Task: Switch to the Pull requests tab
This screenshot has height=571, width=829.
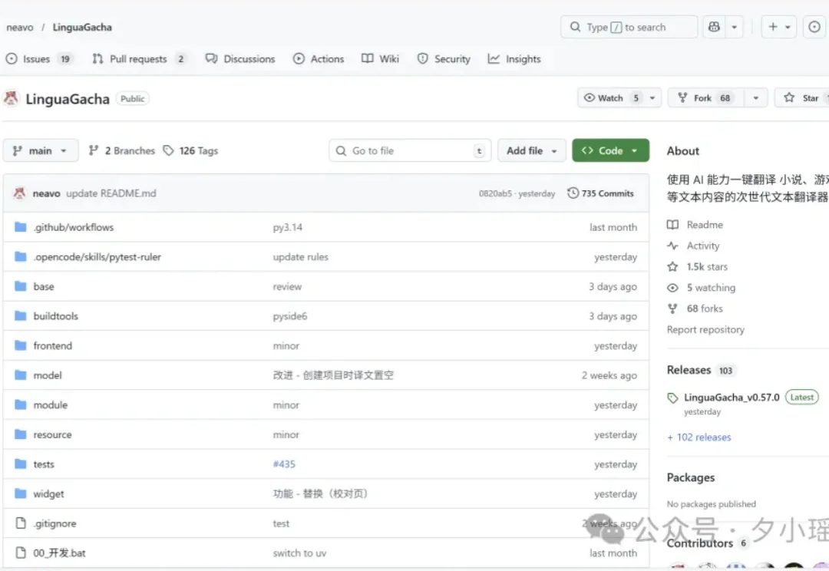Action: coord(138,58)
